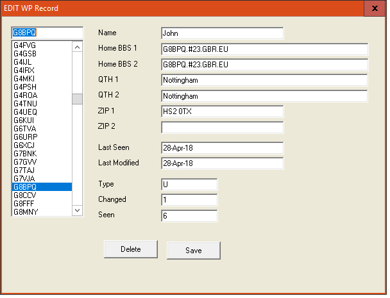Screen dimensions: 390x298
Task: Click the QTH 1 Nottingham field
Action: [x=264, y=80]
